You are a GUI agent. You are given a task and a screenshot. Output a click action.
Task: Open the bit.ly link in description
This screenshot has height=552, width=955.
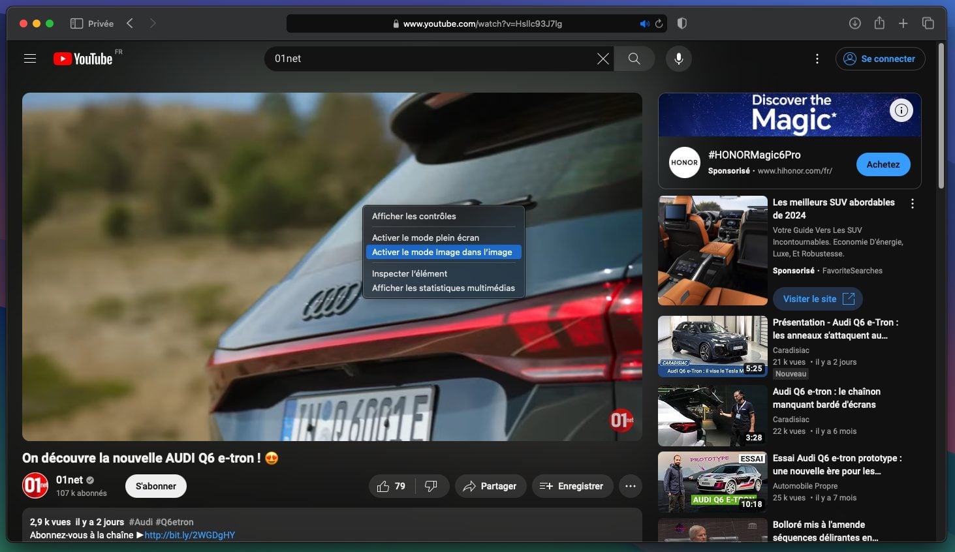tap(190, 535)
